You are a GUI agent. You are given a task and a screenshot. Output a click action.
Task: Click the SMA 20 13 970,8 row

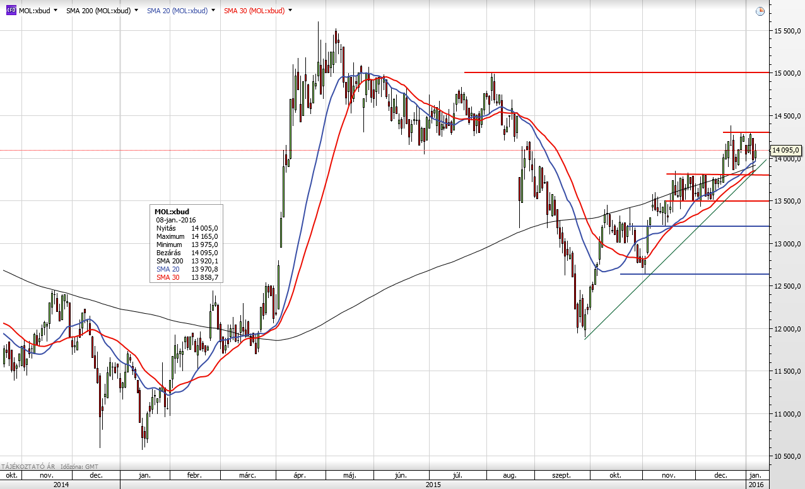tap(187, 269)
